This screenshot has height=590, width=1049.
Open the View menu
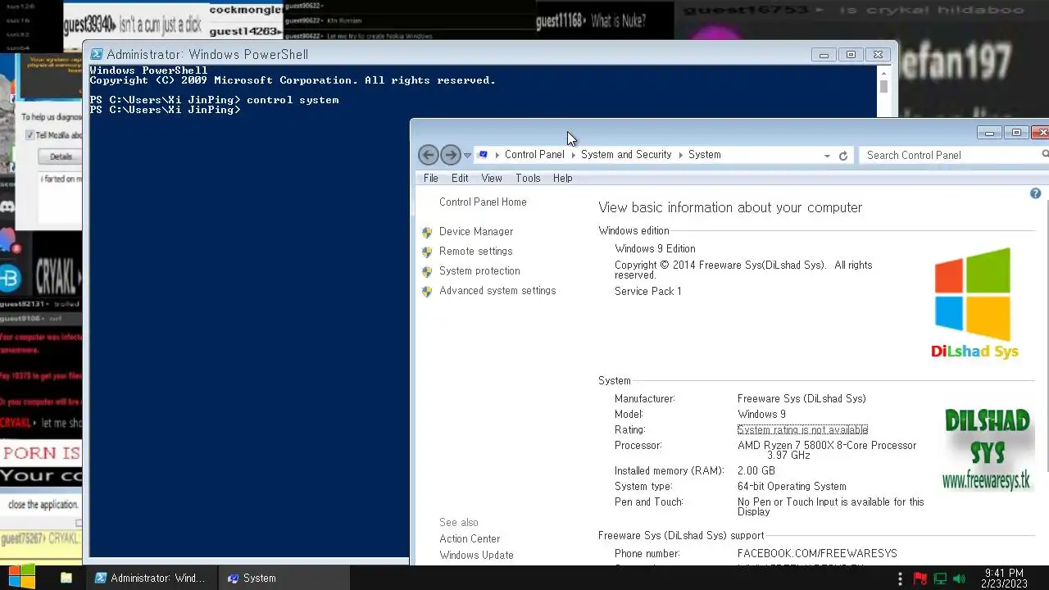click(x=492, y=178)
